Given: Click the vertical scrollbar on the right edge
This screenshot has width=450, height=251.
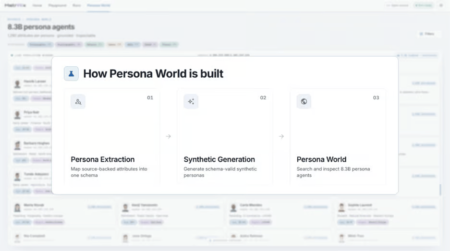Looking at the screenshot, I should pos(440,190).
